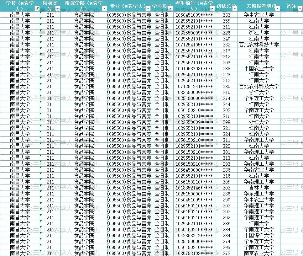Select candidate number 1018352146*****
This screenshot has height=256, width=303.
194,188
